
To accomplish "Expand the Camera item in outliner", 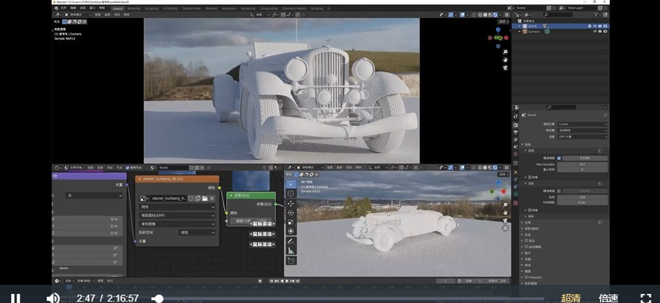I will pos(520,31).
